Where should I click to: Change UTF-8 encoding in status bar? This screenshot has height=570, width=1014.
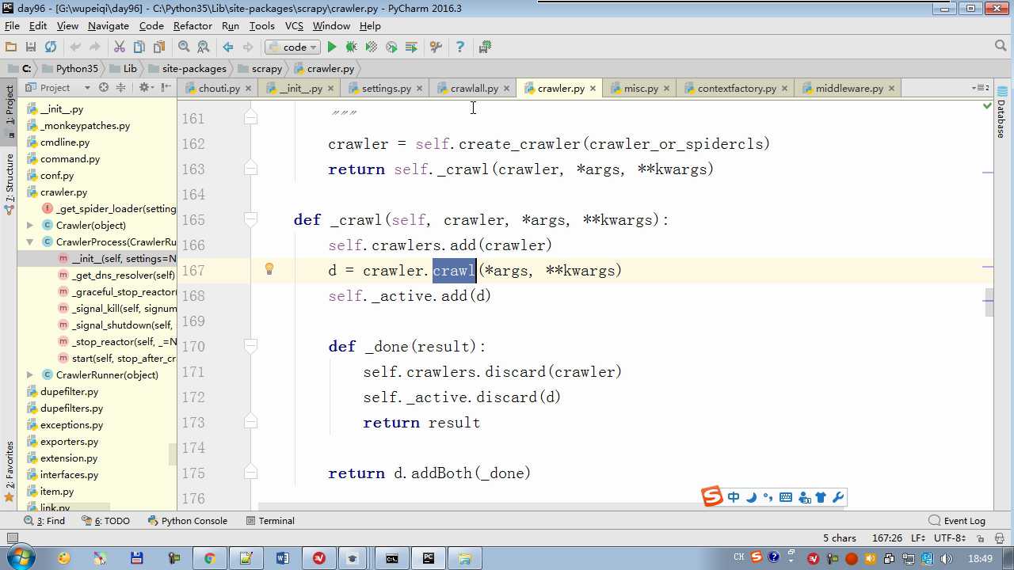click(949, 538)
